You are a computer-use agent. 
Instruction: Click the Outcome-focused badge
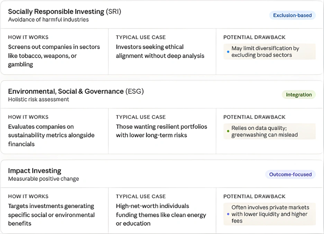[x=290, y=175]
